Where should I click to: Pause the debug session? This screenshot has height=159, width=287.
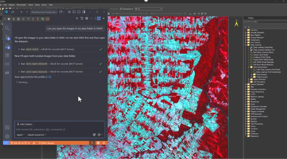23,19
